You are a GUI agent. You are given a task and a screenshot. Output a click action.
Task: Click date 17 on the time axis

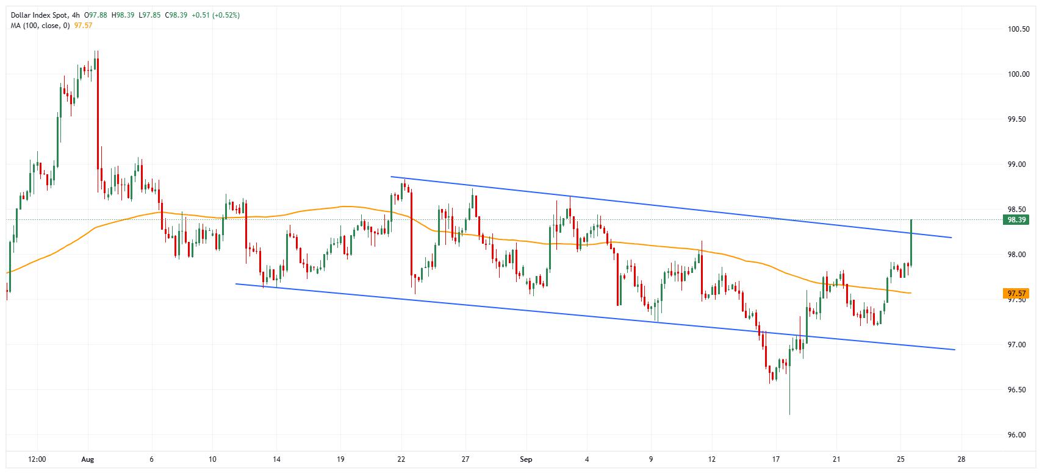(x=776, y=459)
